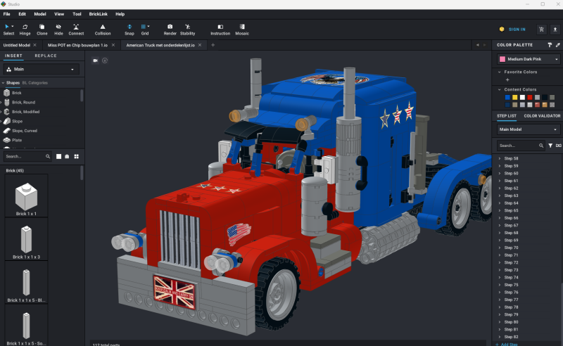This screenshot has height=346, width=563.
Task: Run the Stability check
Action: (x=188, y=29)
